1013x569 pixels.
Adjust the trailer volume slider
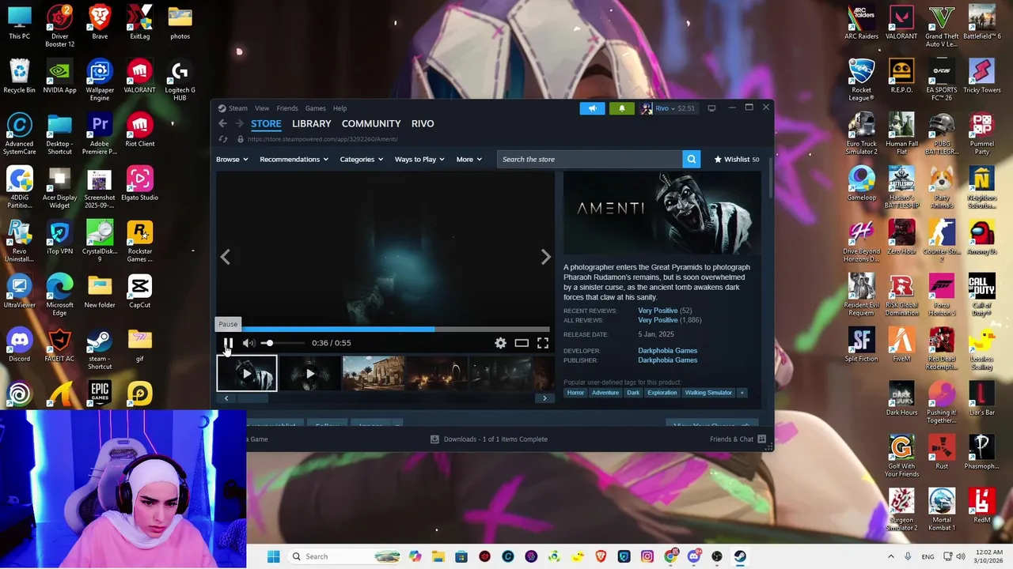point(282,343)
